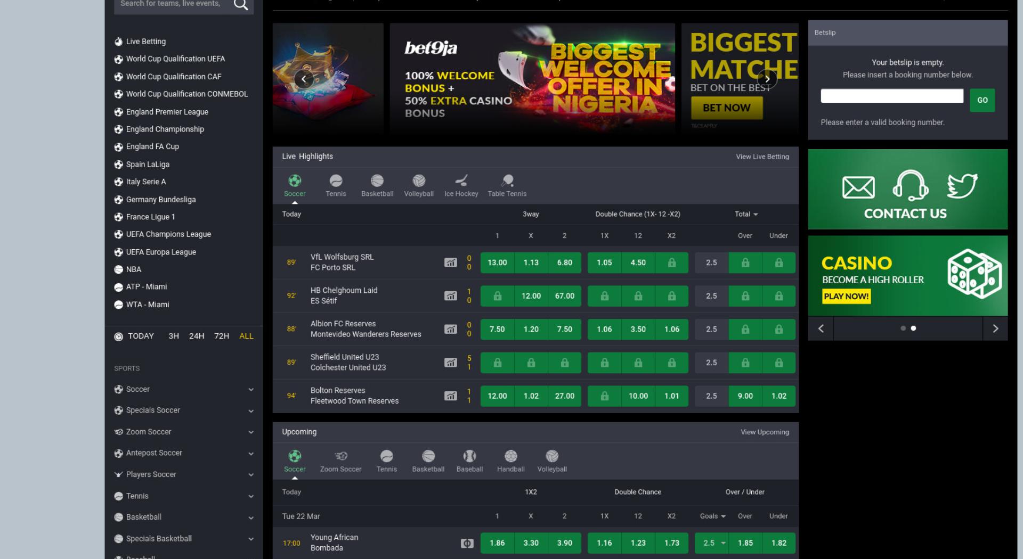Go to previous banner with left carousel arrow
The image size is (1023, 559).
point(304,79)
